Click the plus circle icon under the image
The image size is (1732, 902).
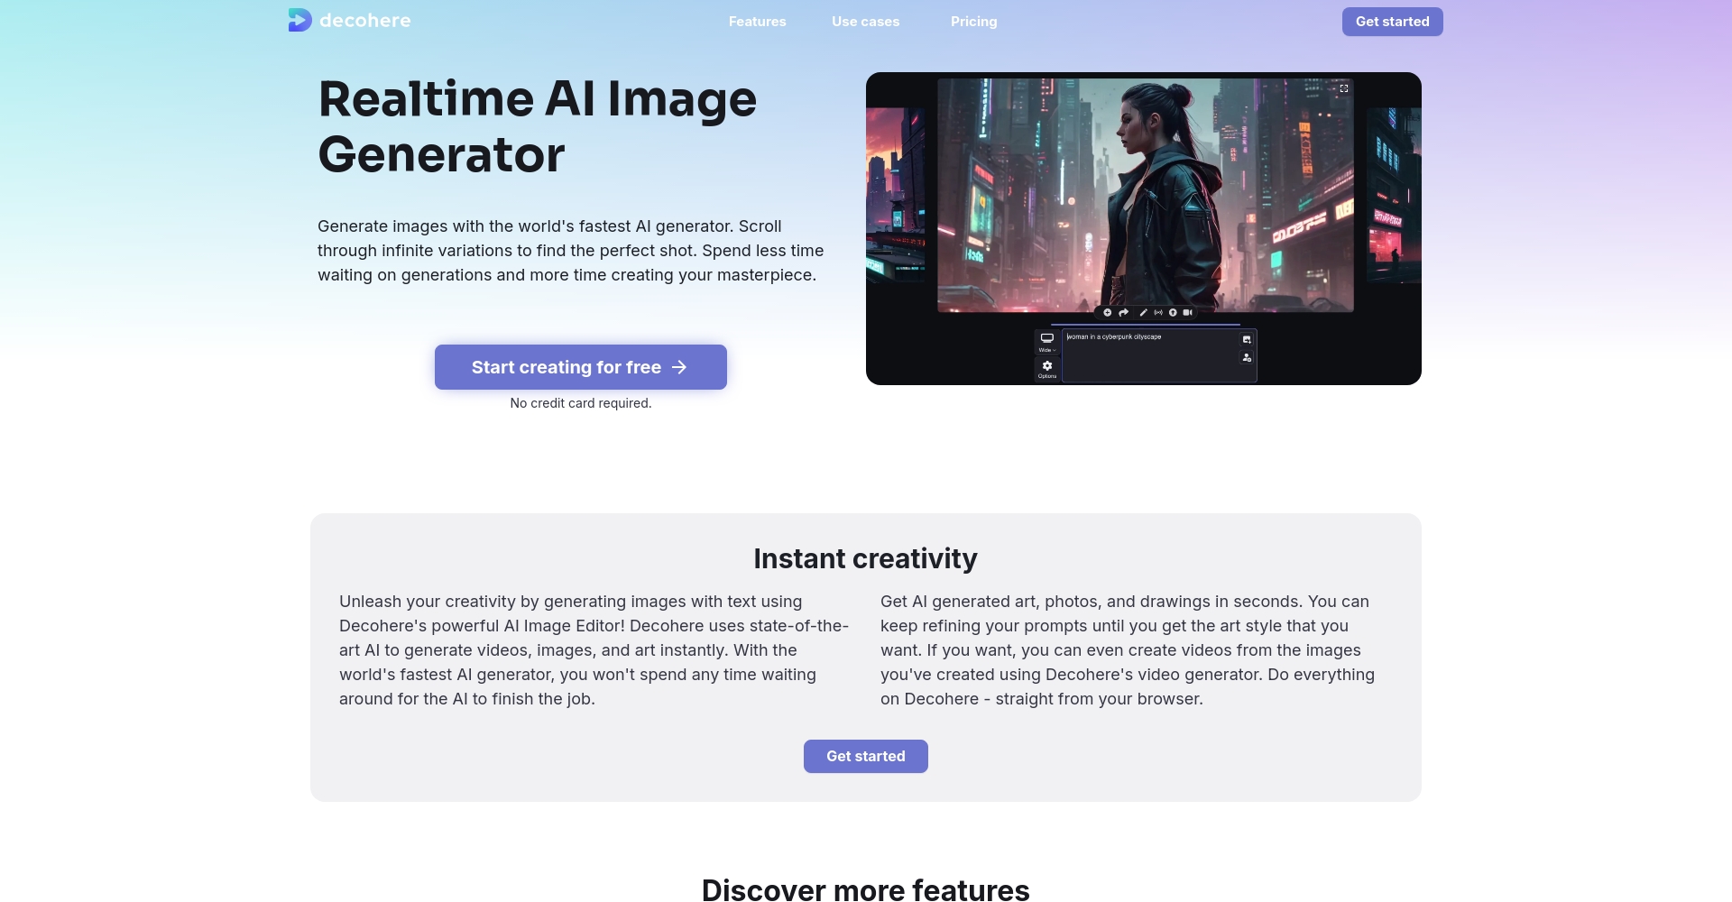(1108, 313)
